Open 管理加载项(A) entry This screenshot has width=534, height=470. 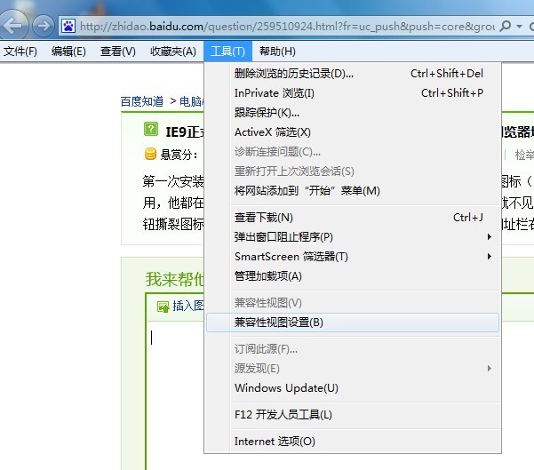point(353,275)
